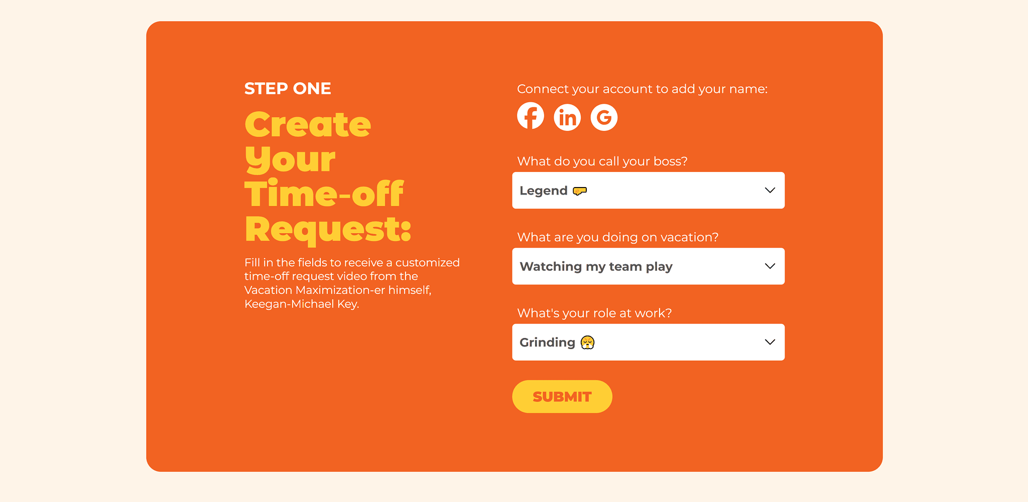The width and height of the screenshot is (1028, 502).
Task: Click the What are you doing on vacation label
Action: (x=617, y=237)
